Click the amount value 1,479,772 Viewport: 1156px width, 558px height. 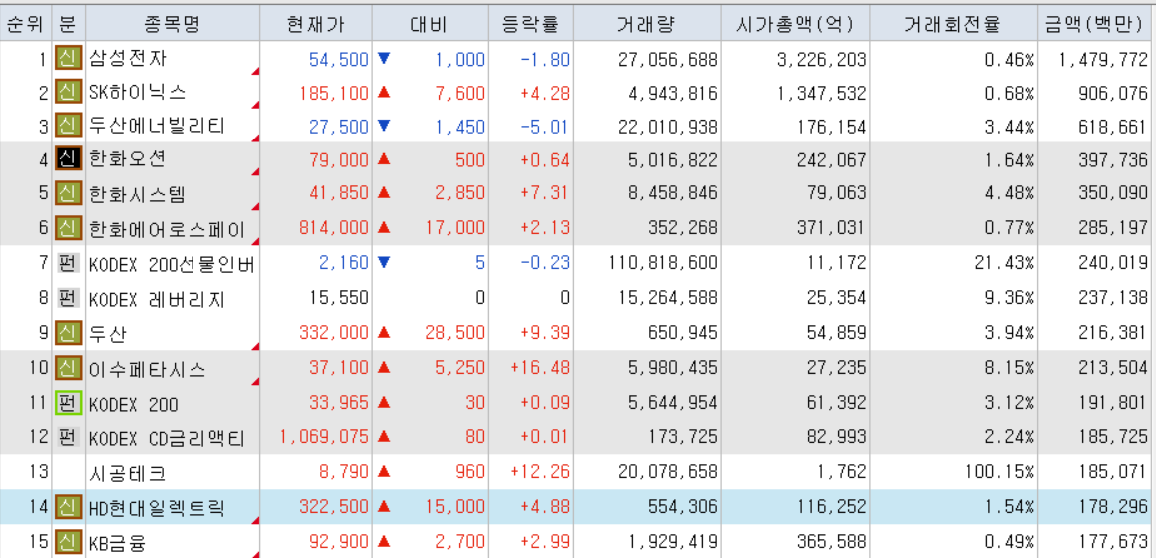tap(1104, 59)
